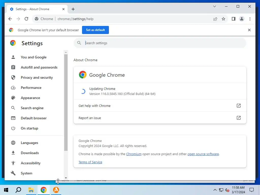
Task: Click sidebar scroll up arrow
Action: point(66,52)
